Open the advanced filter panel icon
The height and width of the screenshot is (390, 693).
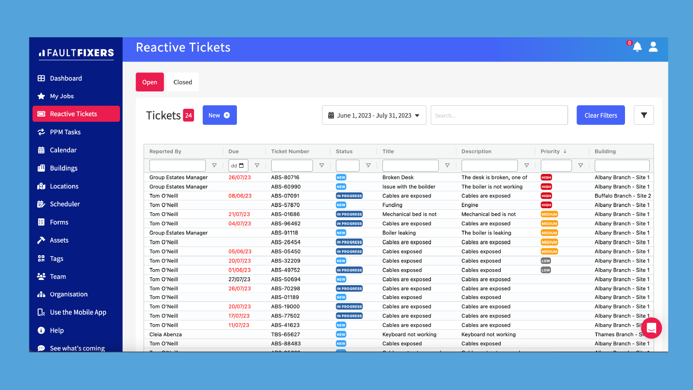pos(644,115)
